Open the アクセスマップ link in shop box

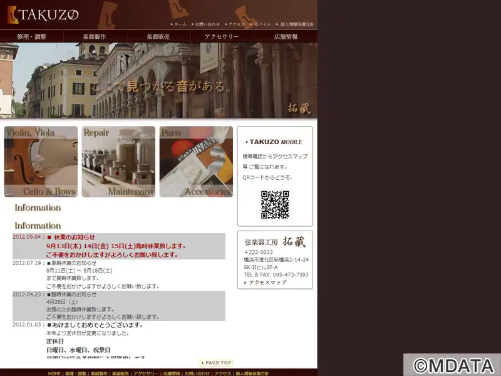265,283
